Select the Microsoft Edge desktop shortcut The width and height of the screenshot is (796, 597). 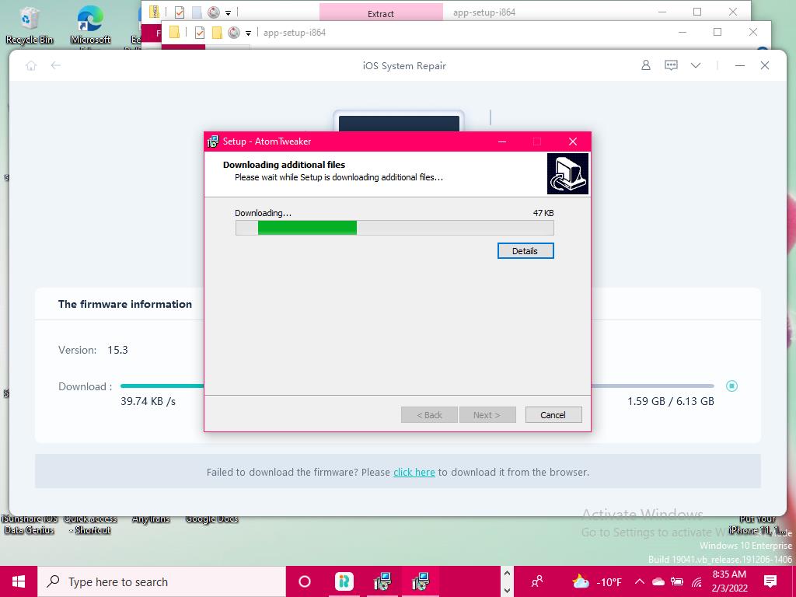(90, 25)
